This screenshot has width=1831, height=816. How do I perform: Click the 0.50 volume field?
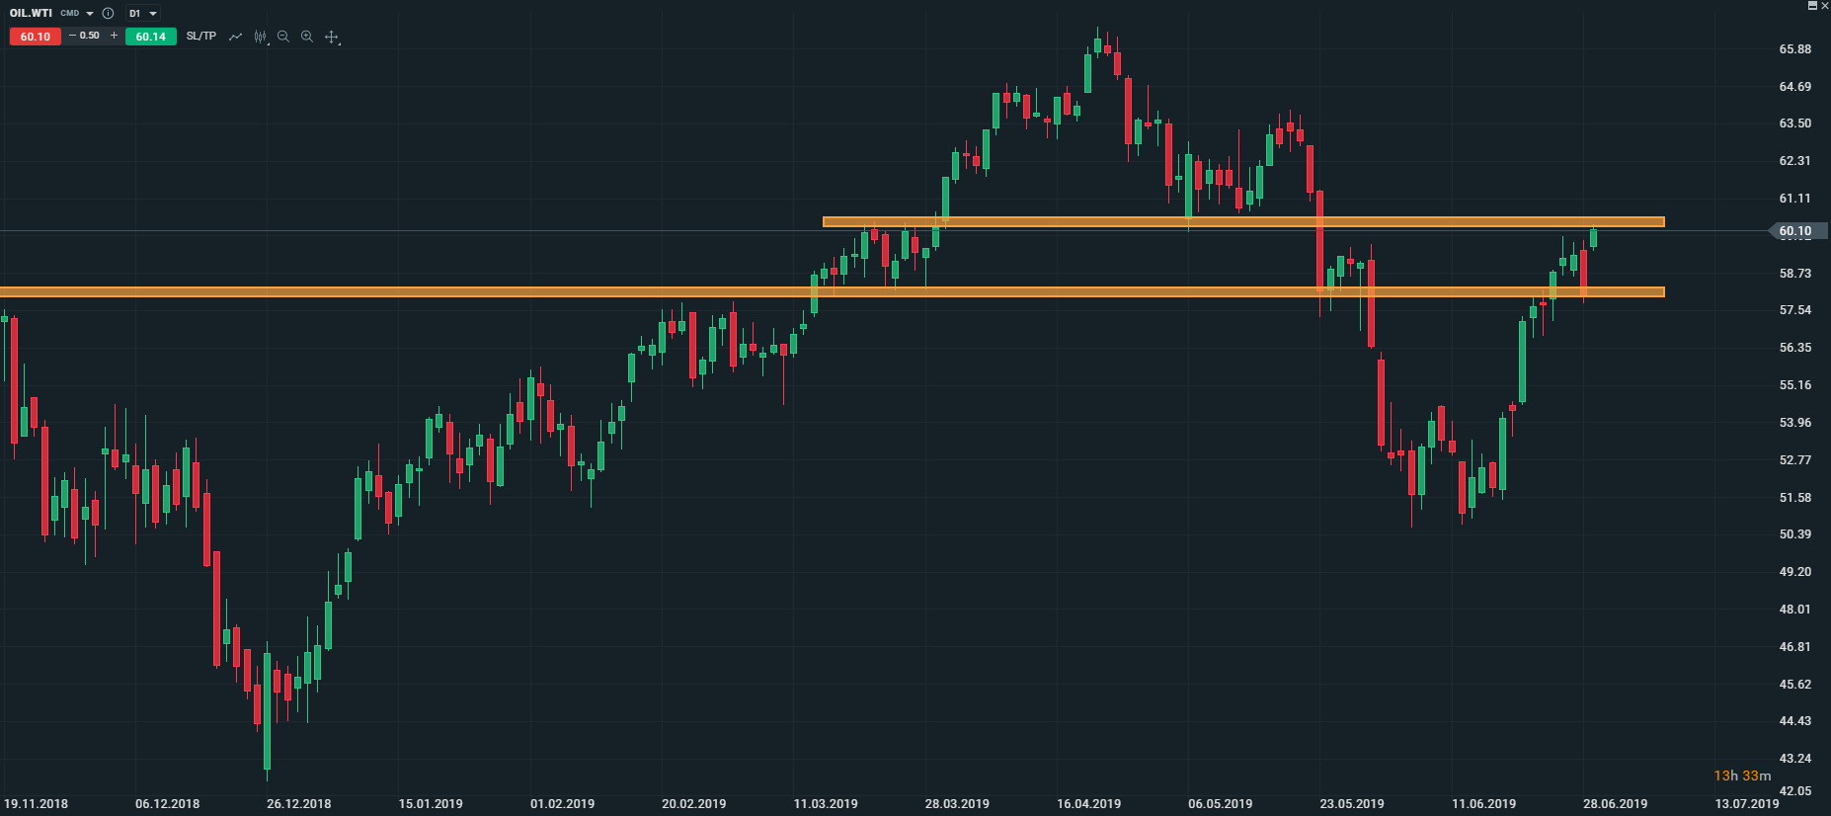pos(90,36)
